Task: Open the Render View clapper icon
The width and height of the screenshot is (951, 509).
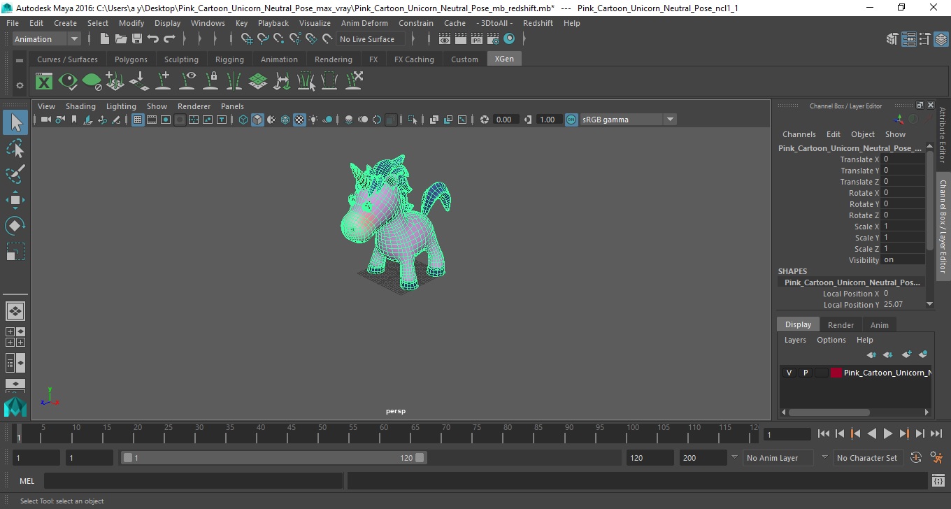Action: pyautogui.click(x=445, y=39)
